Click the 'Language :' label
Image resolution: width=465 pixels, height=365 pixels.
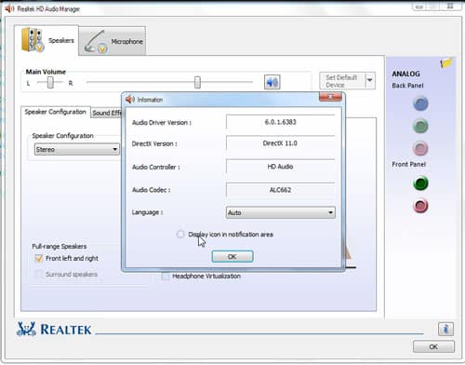click(147, 212)
